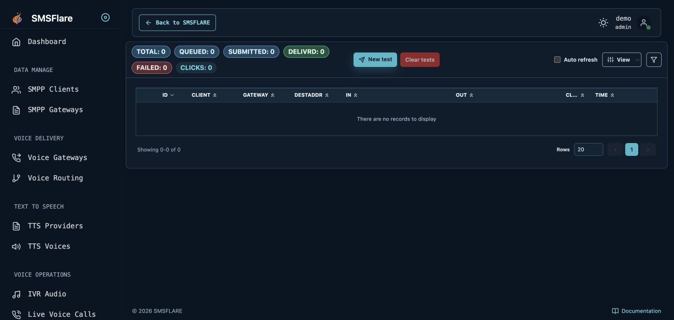This screenshot has width=674, height=320.
Task: Select page 1 in pagination
Action: point(632,149)
